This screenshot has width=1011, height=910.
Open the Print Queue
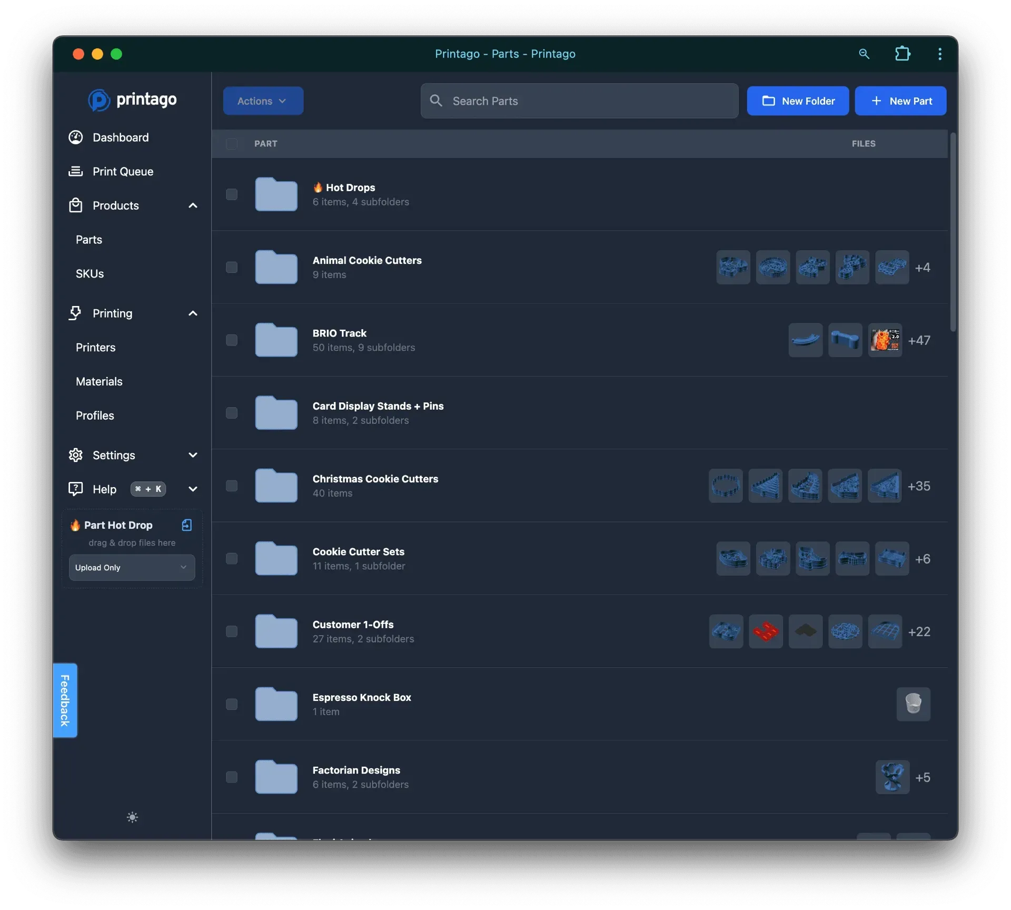pyautogui.click(x=123, y=171)
